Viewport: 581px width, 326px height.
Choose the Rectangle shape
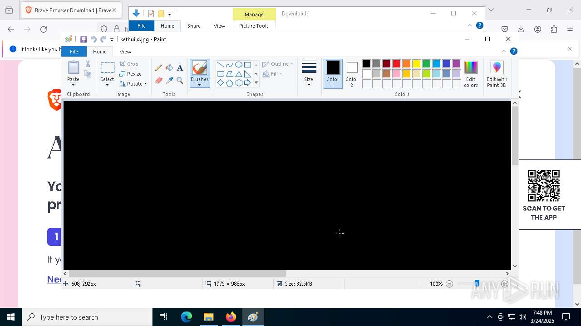[x=247, y=64]
